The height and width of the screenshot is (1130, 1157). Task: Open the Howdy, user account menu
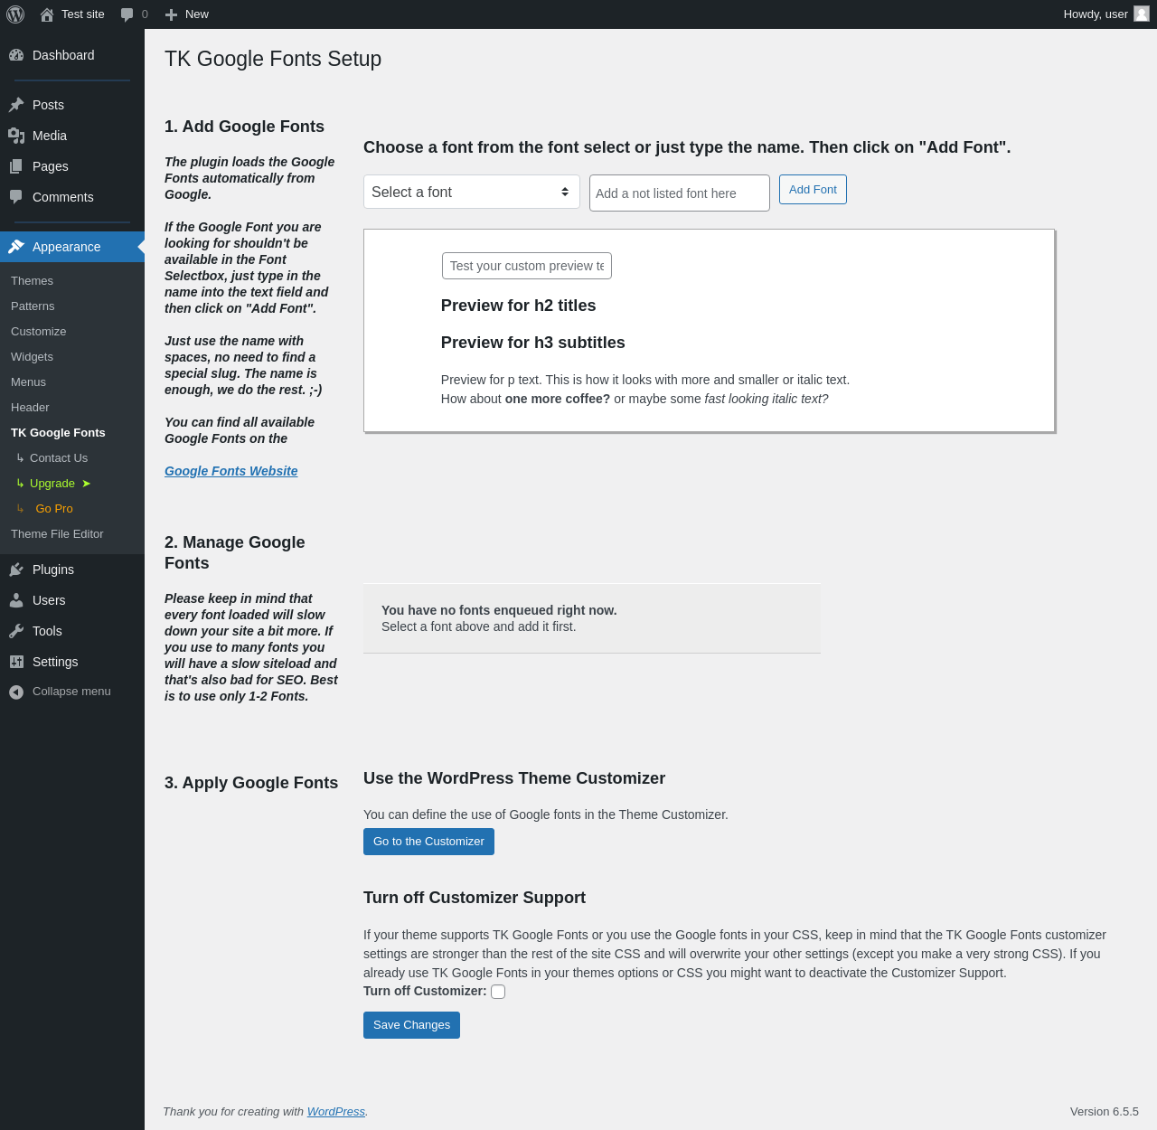[1096, 14]
